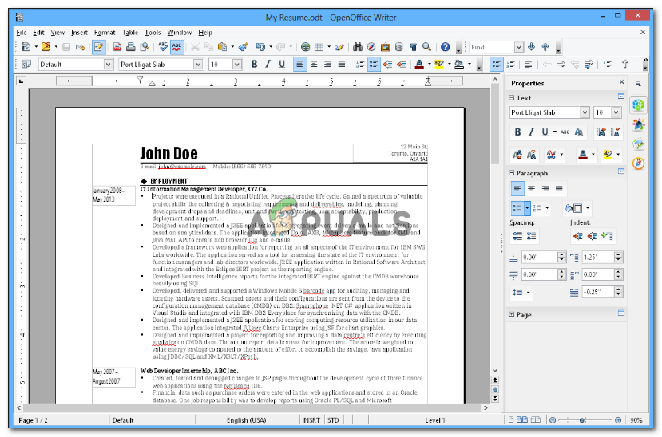The height and width of the screenshot is (437, 662).
Task: Click the Open file icon
Action: click(46, 47)
